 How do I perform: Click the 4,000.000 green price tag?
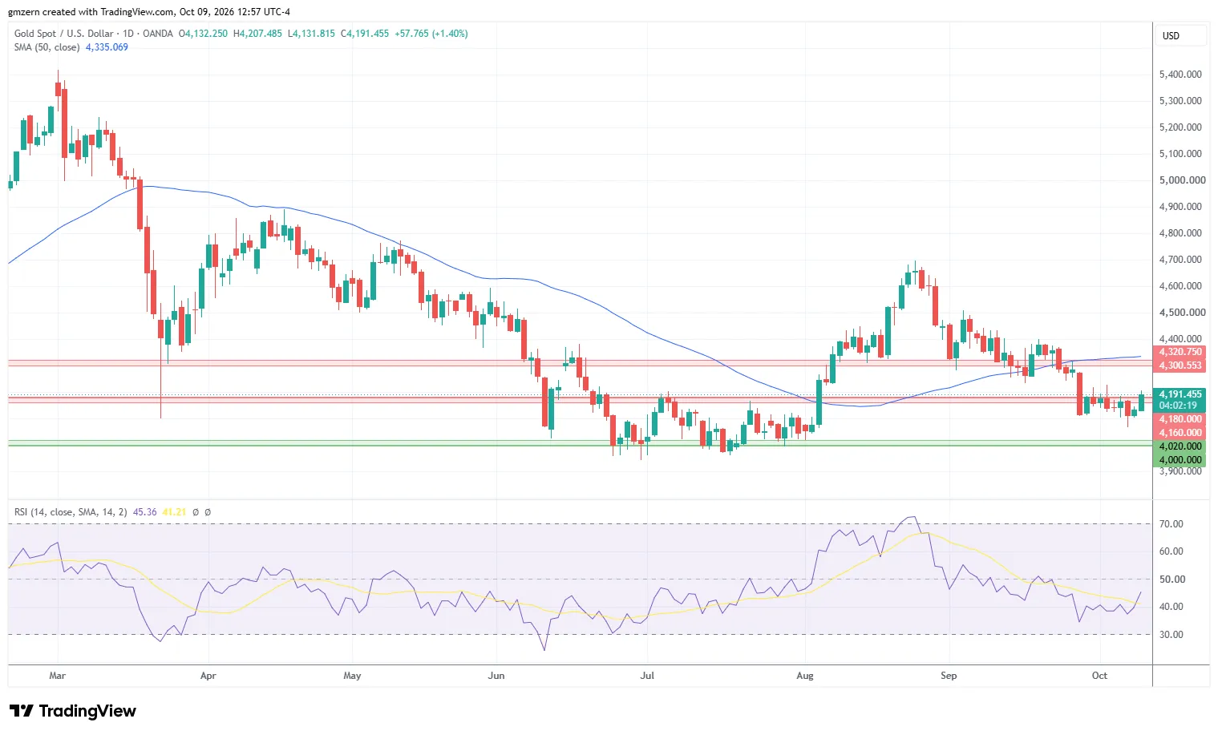tap(1180, 460)
